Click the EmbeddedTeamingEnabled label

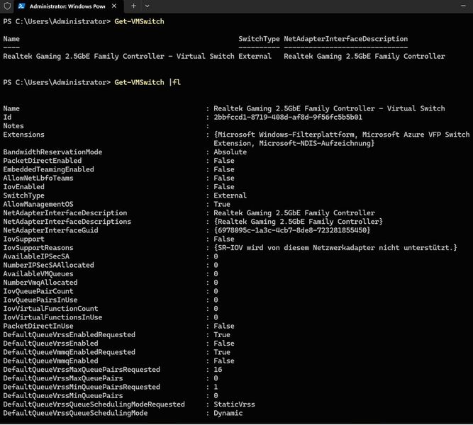coord(48,169)
